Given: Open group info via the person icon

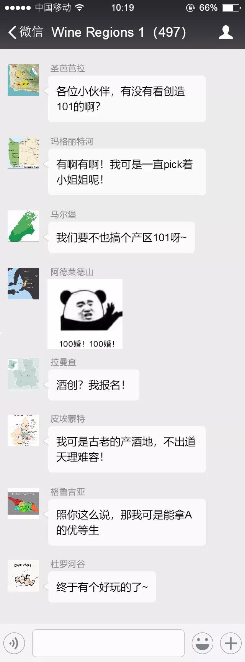Looking at the screenshot, I should click(x=226, y=32).
